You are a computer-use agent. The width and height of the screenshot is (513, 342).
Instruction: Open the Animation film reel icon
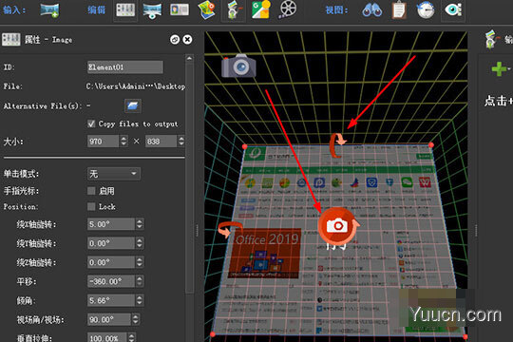coord(288,9)
